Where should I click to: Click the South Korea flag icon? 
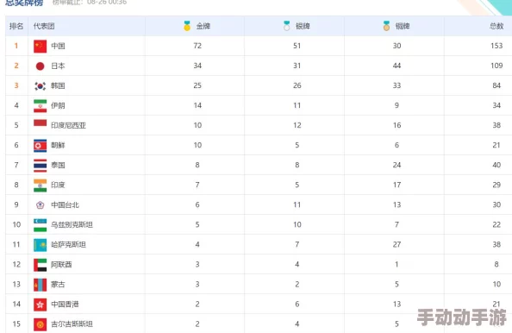41,86
